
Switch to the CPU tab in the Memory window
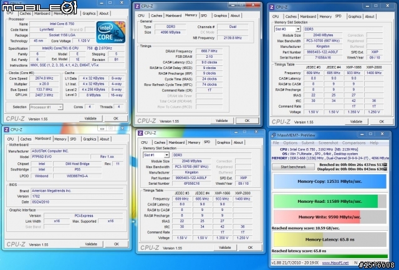pyautogui.click(x=142, y=16)
